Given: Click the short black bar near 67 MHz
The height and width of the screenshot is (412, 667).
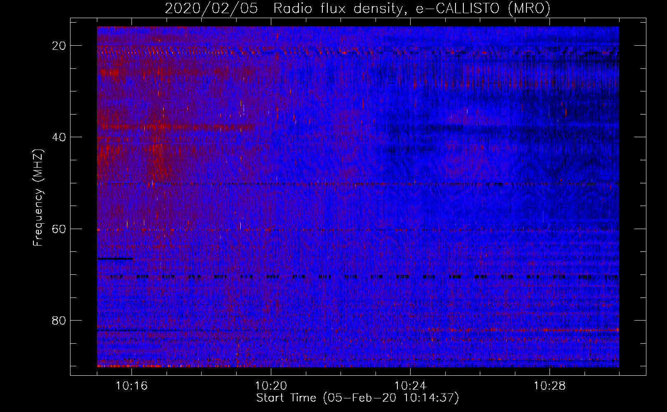Looking at the screenshot, I should [x=115, y=259].
